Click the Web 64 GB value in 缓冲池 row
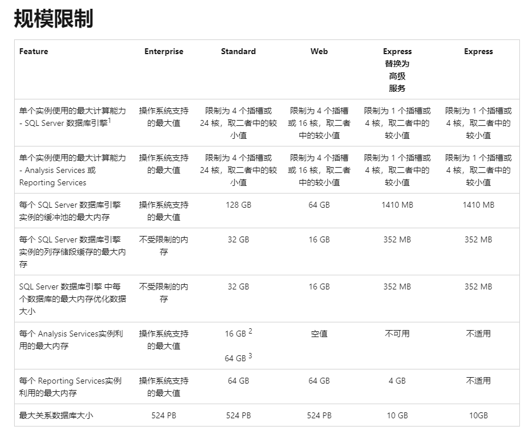The image size is (527, 433). click(319, 205)
